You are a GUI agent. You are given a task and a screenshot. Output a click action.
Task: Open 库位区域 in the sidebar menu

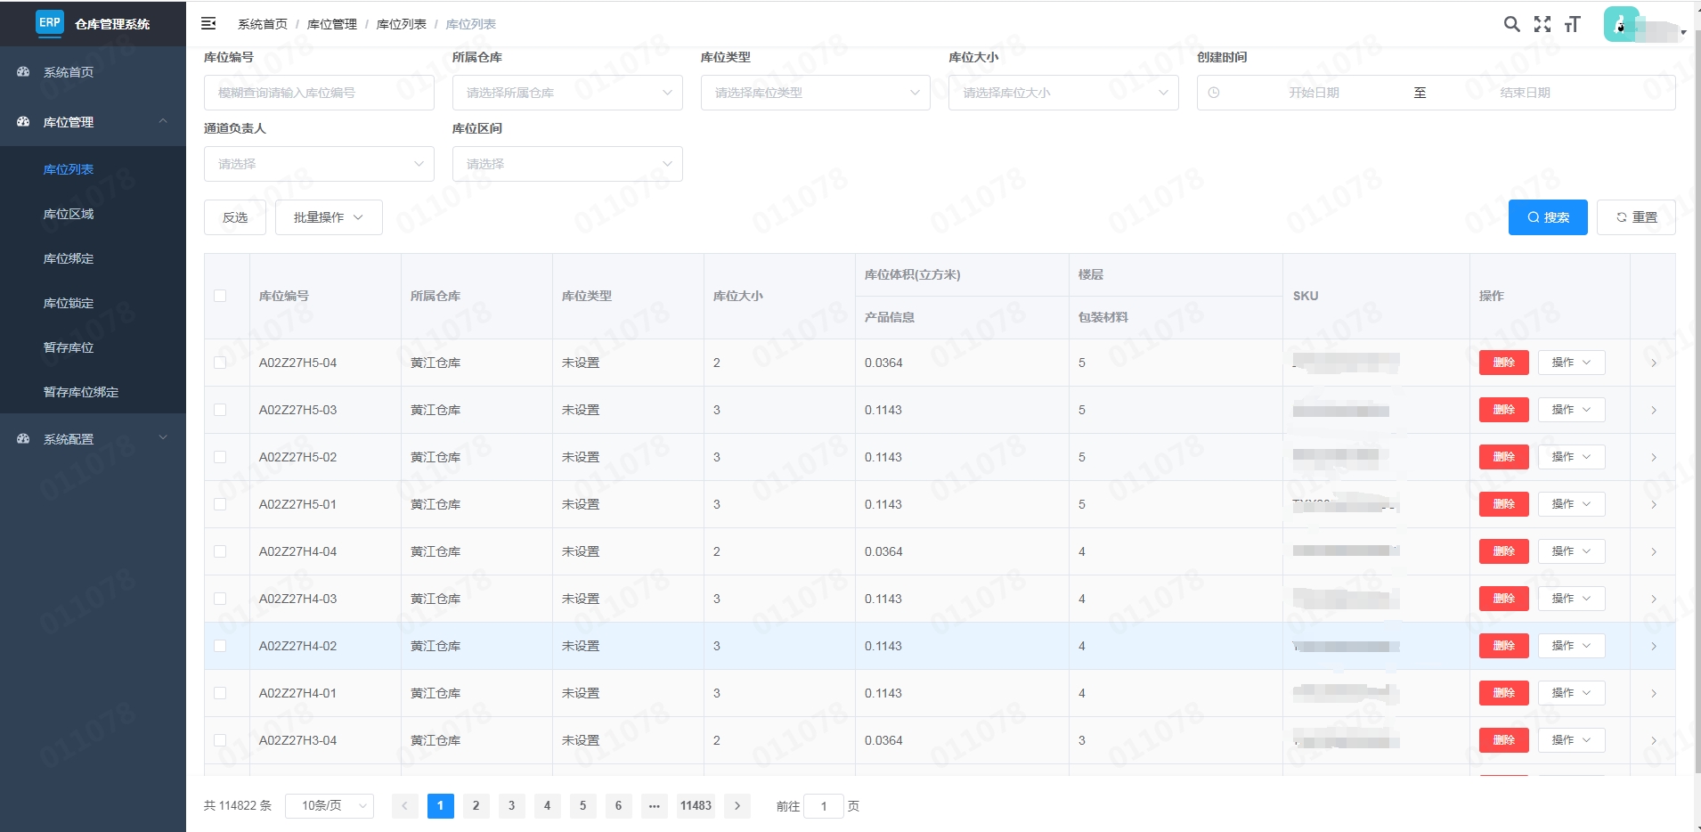pos(69,214)
